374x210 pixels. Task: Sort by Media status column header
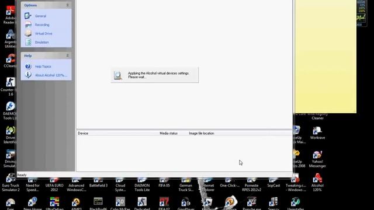pyautogui.click(x=168, y=134)
